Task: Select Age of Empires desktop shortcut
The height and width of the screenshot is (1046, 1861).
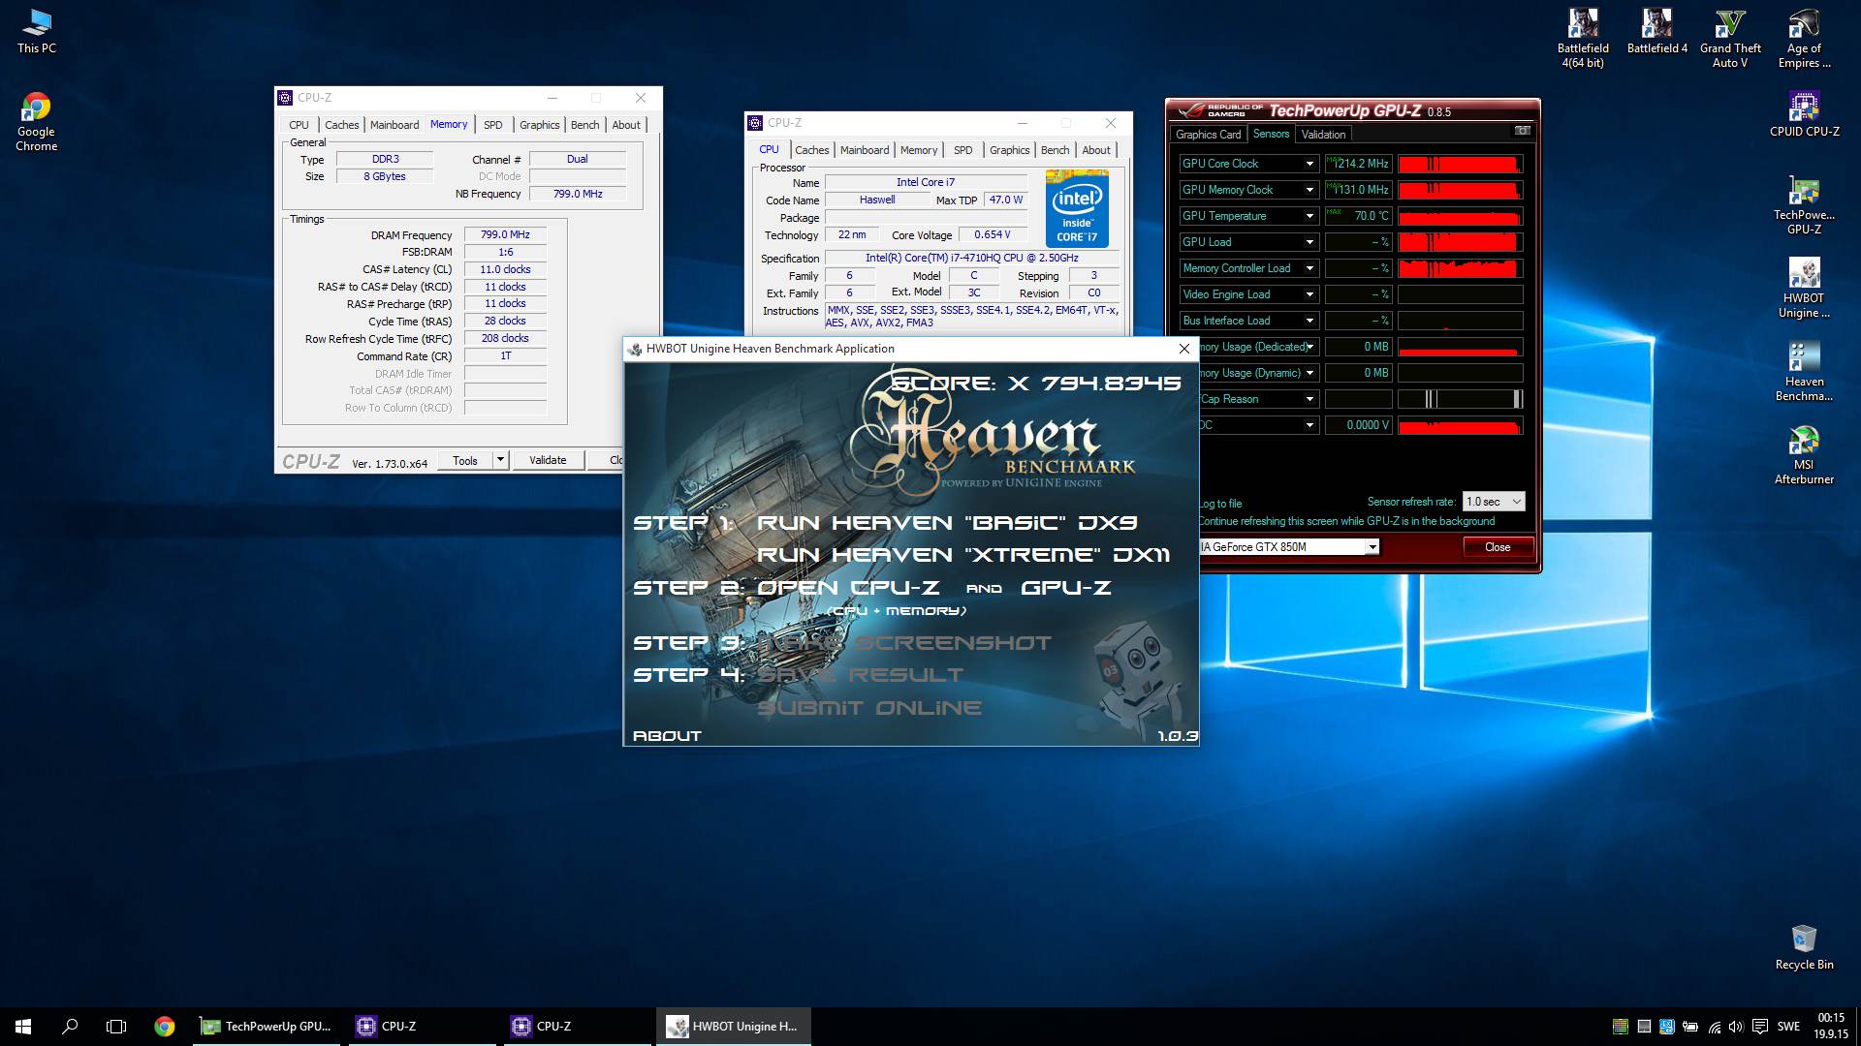Action: [x=1804, y=39]
